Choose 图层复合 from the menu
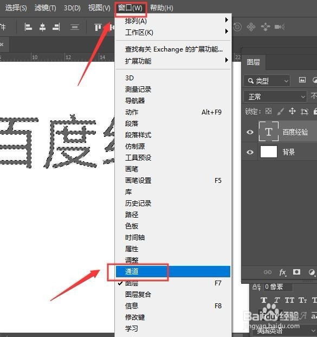The width and height of the screenshot is (317, 337). (173, 294)
